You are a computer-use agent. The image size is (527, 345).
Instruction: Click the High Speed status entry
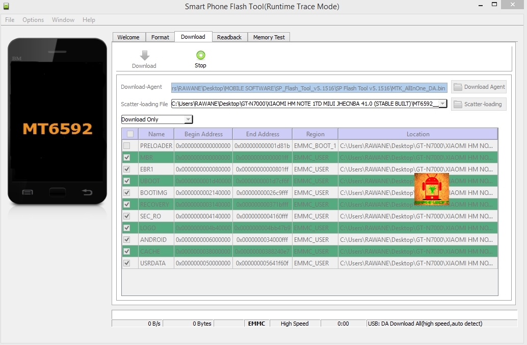tap(295, 324)
